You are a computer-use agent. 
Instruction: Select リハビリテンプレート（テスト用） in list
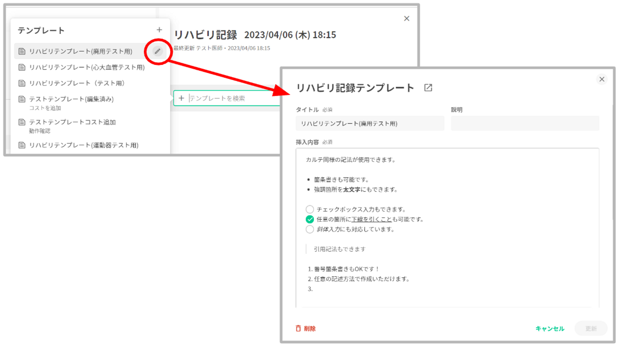coord(90,83)
